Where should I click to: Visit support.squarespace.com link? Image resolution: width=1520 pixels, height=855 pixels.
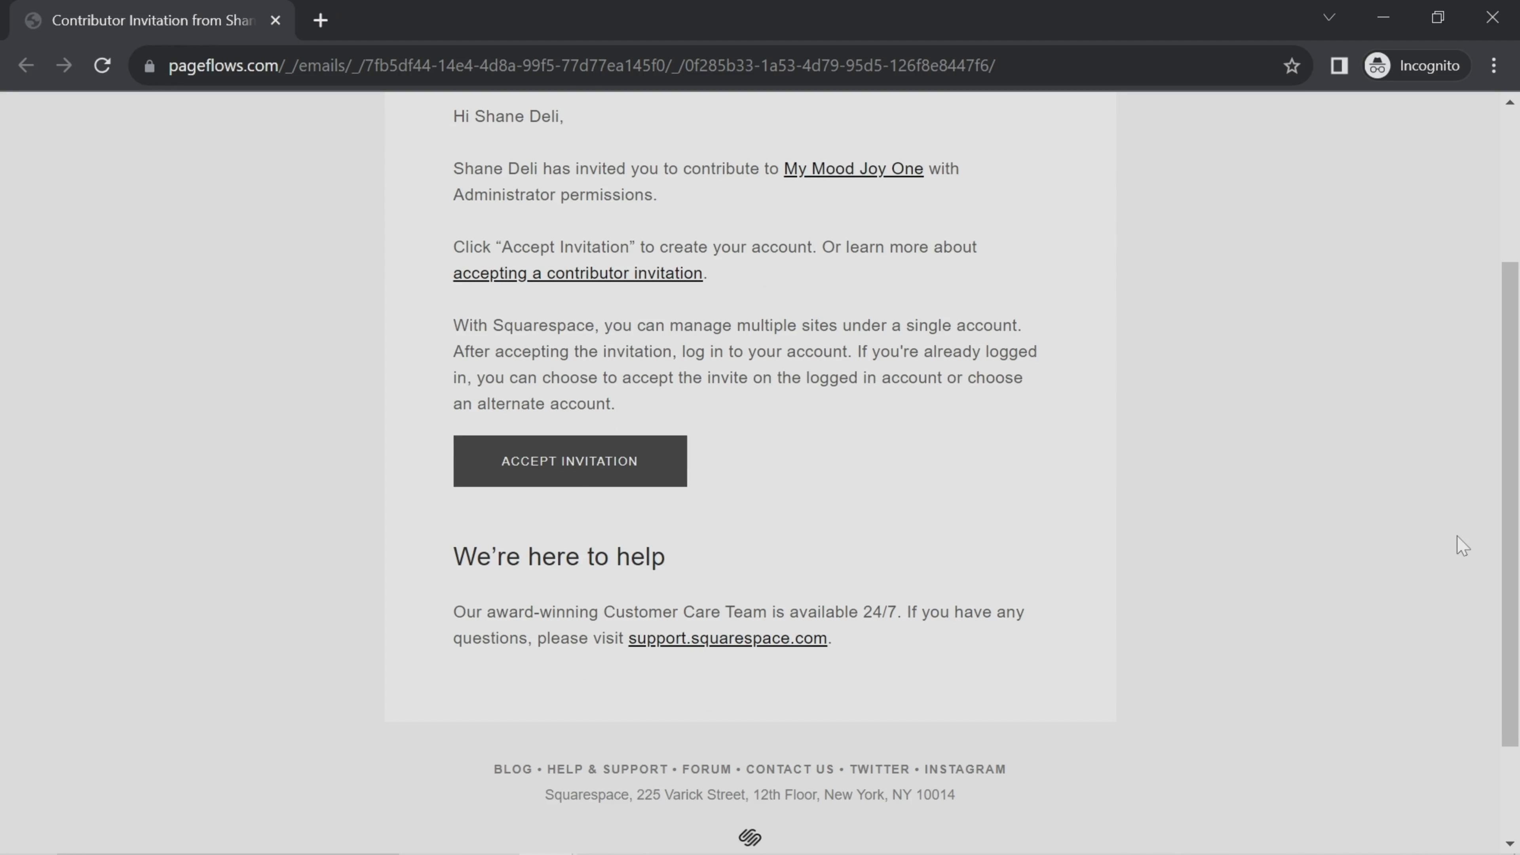tap(727, 638)
